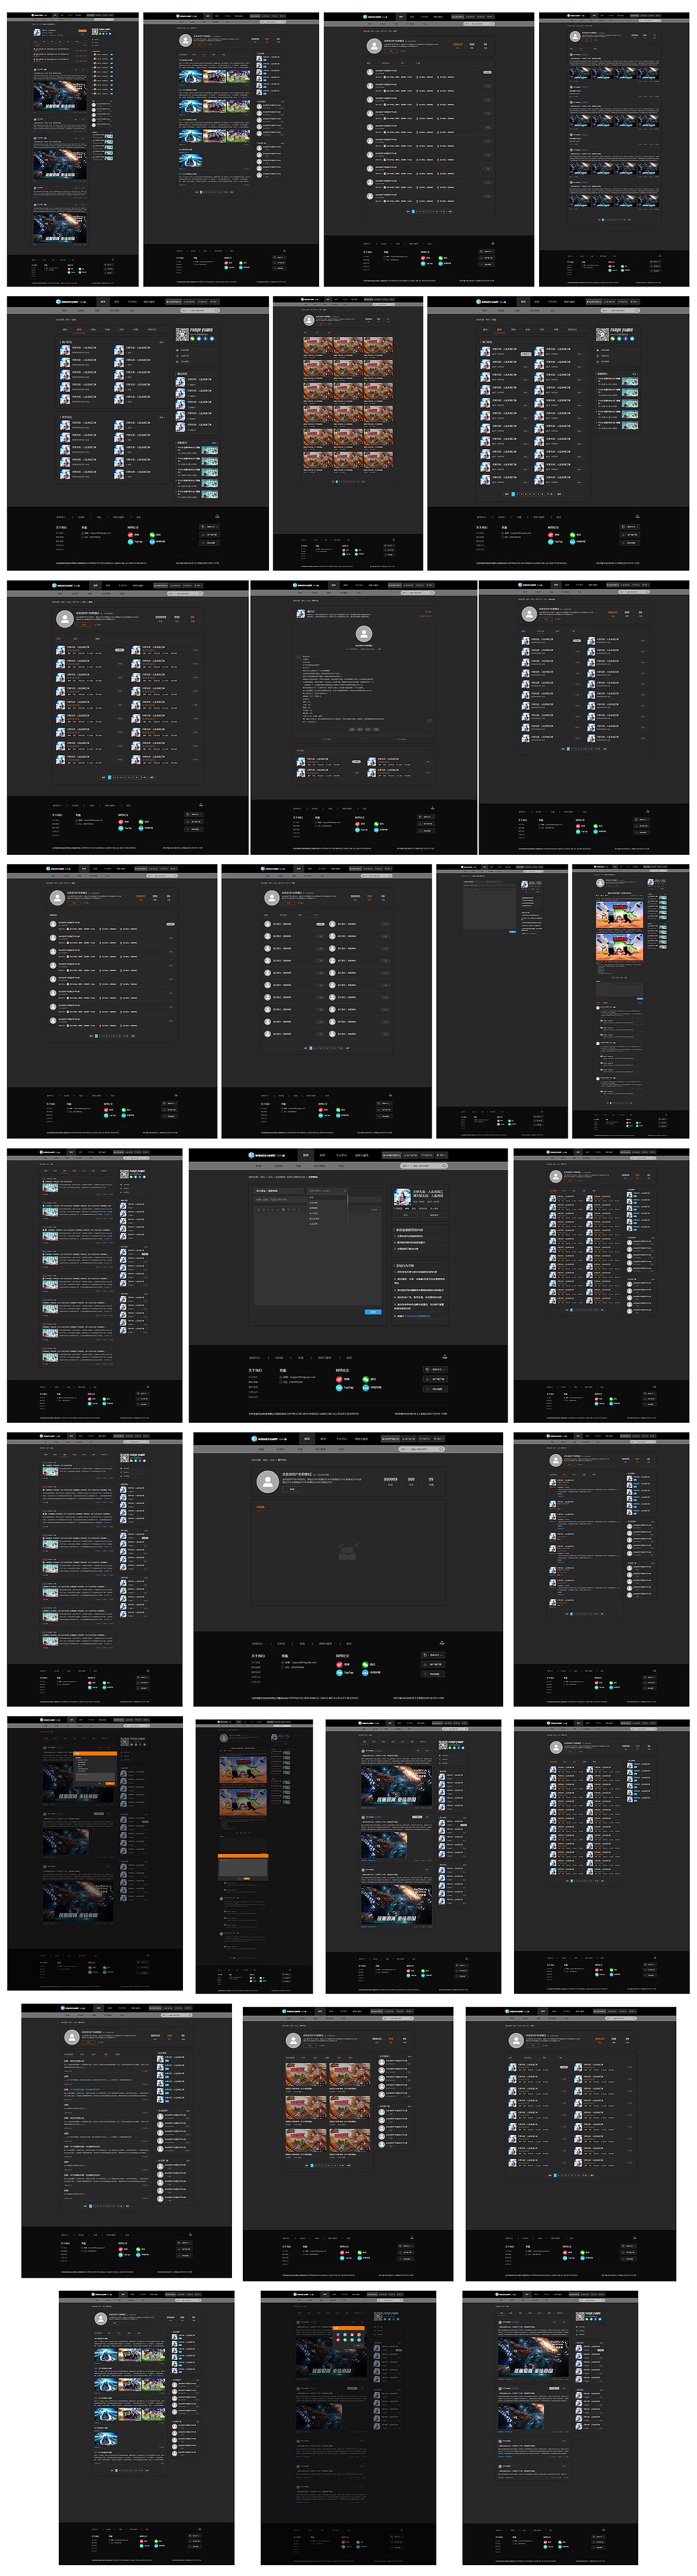Click 客户端下载 footer button in large post editor mockup
The width and height of the screenshot is (697, 2576).
click(x=436, y=1379)
